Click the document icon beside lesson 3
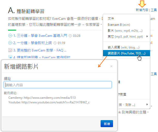Image resolution: width=158 pixels, height=132 pixels. (10, 50)
